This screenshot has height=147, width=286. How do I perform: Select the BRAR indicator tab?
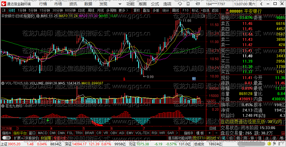click(x=90, y=133)
